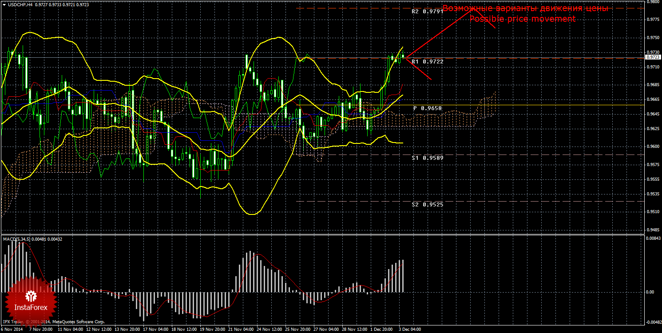662x333 pixels.
Task: Click the MACD scale 0.00 value
Action: (650, 292)
